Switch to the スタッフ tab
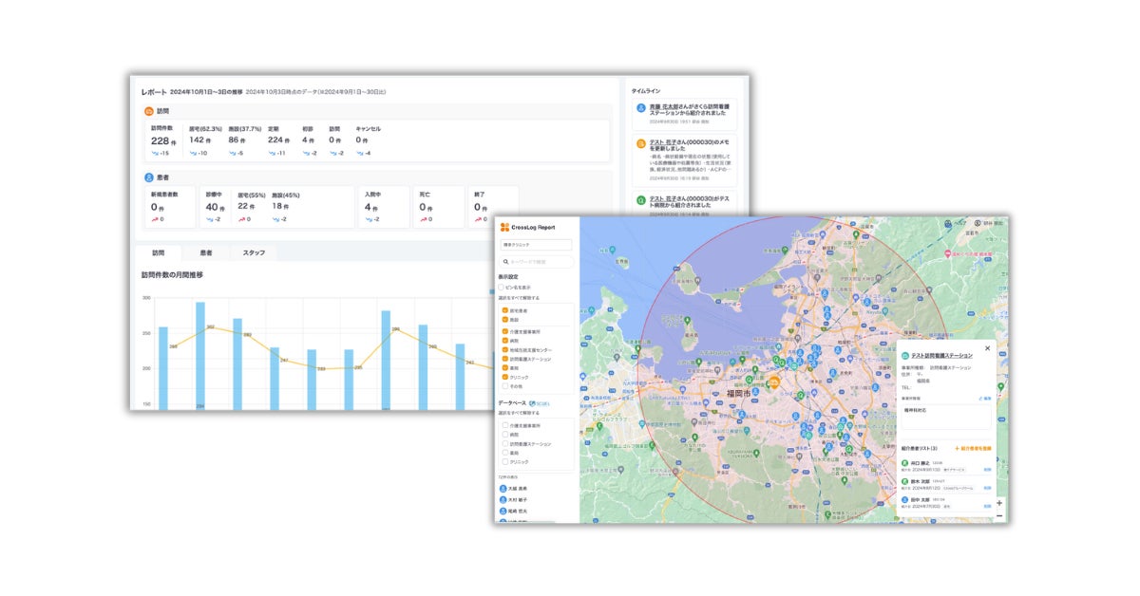Image resolution: width=1140 pixels, height=596 pixels. click(x=254, y=253)
